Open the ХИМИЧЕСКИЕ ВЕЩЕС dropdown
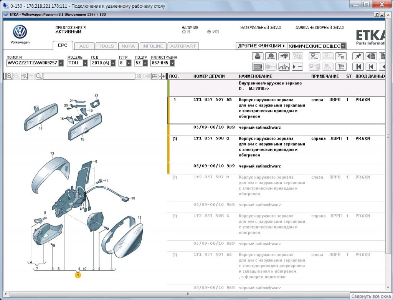Screen dimensions: 393x300 pyautogui.click(x=343, y=46)
